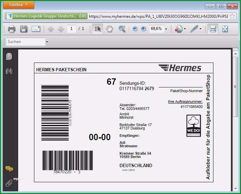This screenshot has width=241, height=194.
Task: Open the attachments paperclip panel
Action: click(x=9, y=183)
